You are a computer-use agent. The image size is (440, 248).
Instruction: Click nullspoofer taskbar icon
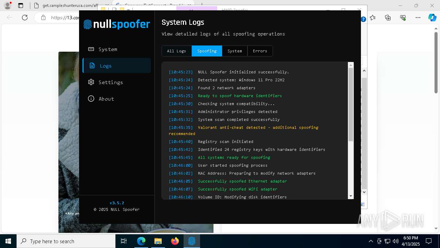pos(192,241)
